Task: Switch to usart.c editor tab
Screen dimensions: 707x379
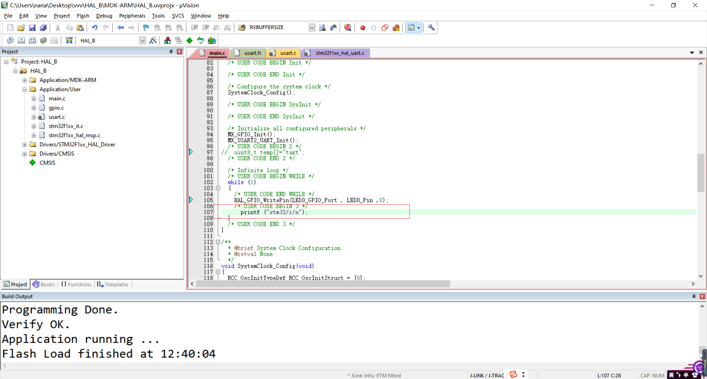Action: [283, 53]
